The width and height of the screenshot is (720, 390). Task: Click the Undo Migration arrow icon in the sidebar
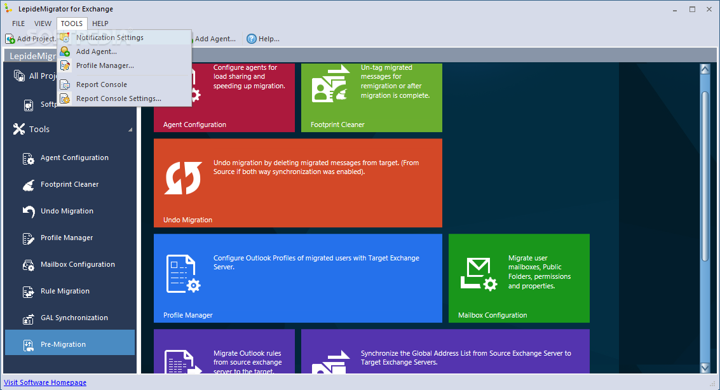click(29, 212)
